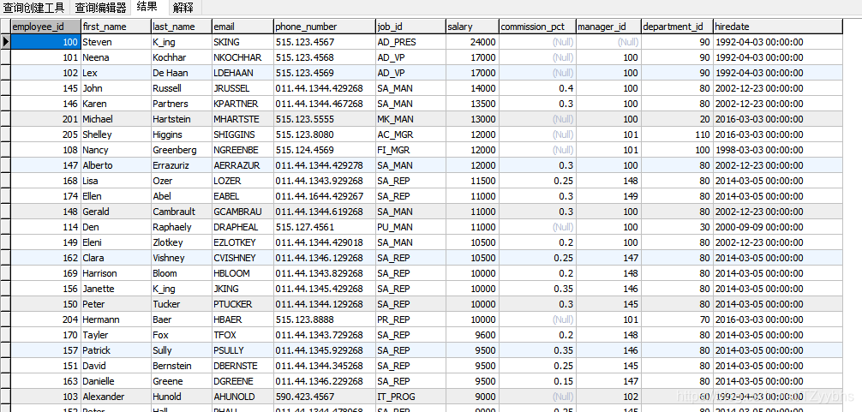862x412 pixels.
Task: Select salary cell 11500
Action: point(472,180)
